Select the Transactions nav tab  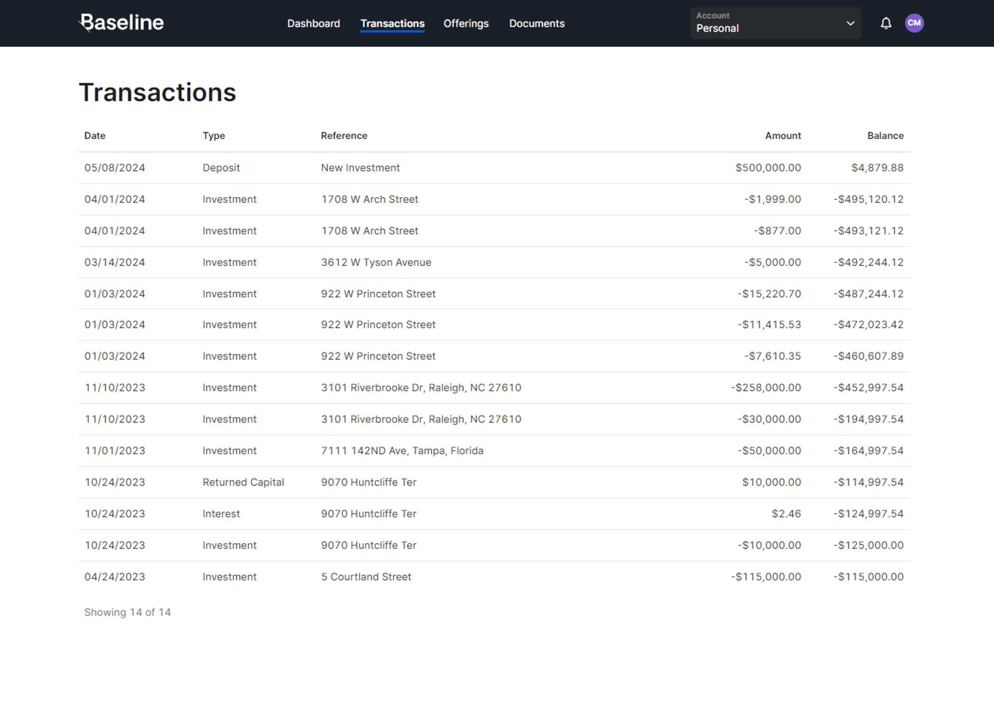click(392, 23)
